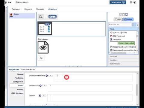Click the File Viewer palette icon
Screen dimensions: 144x108
[x=111, y=40]
